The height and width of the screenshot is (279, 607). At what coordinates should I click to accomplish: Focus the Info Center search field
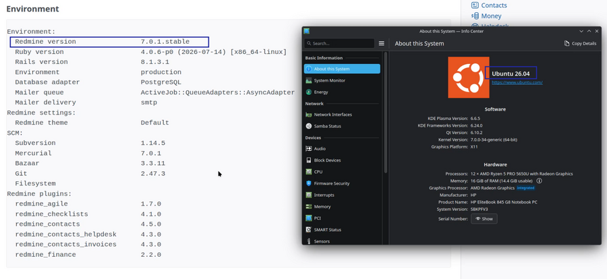coord(339,43)
